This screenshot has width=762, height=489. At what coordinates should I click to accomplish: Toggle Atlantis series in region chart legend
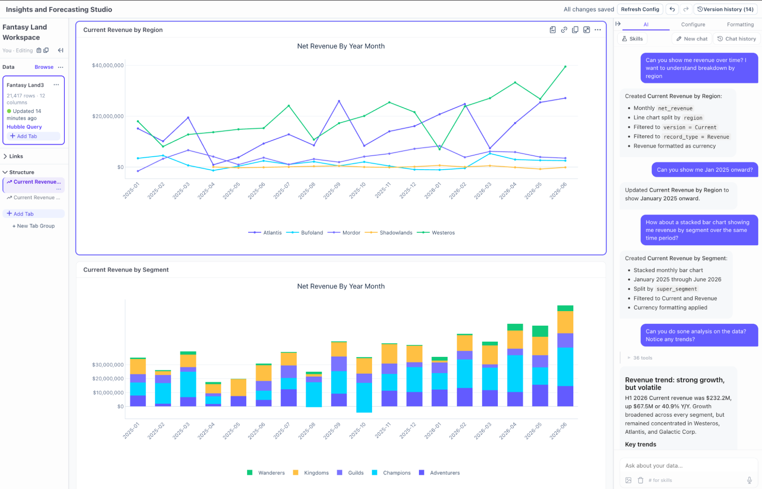pos(265,233)
